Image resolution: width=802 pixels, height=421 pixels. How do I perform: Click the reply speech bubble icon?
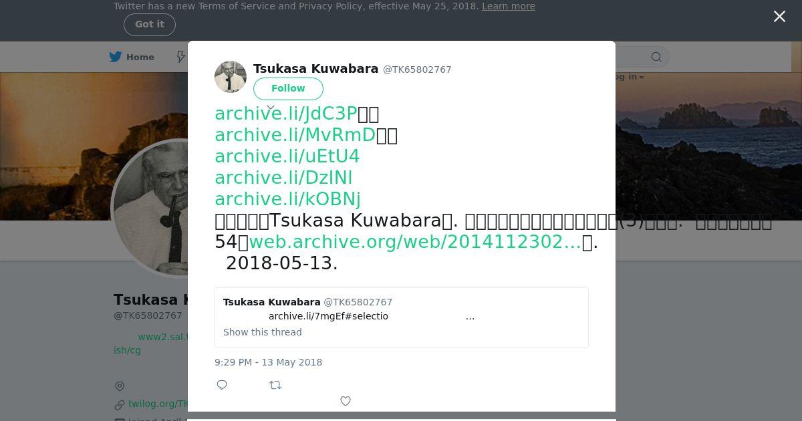(x=222, y=385)
